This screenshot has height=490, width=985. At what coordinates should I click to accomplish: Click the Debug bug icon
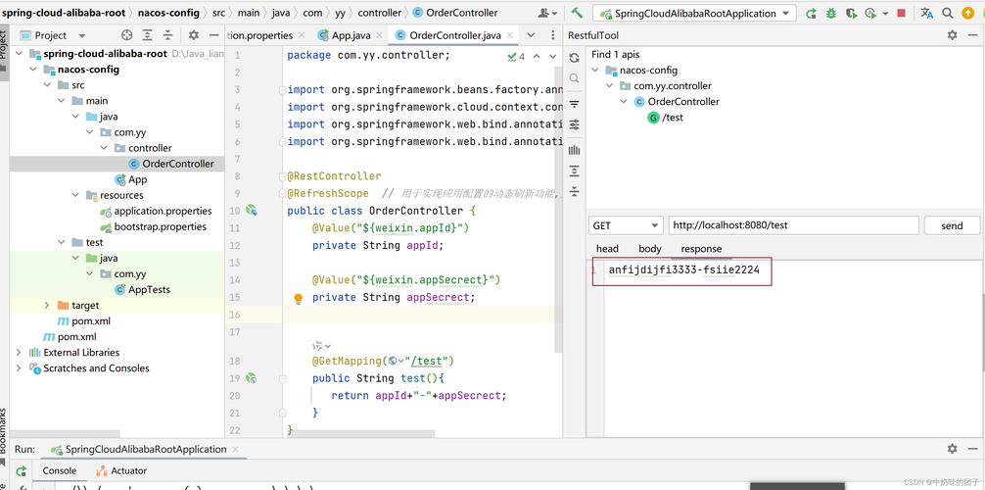click(831, 13)
